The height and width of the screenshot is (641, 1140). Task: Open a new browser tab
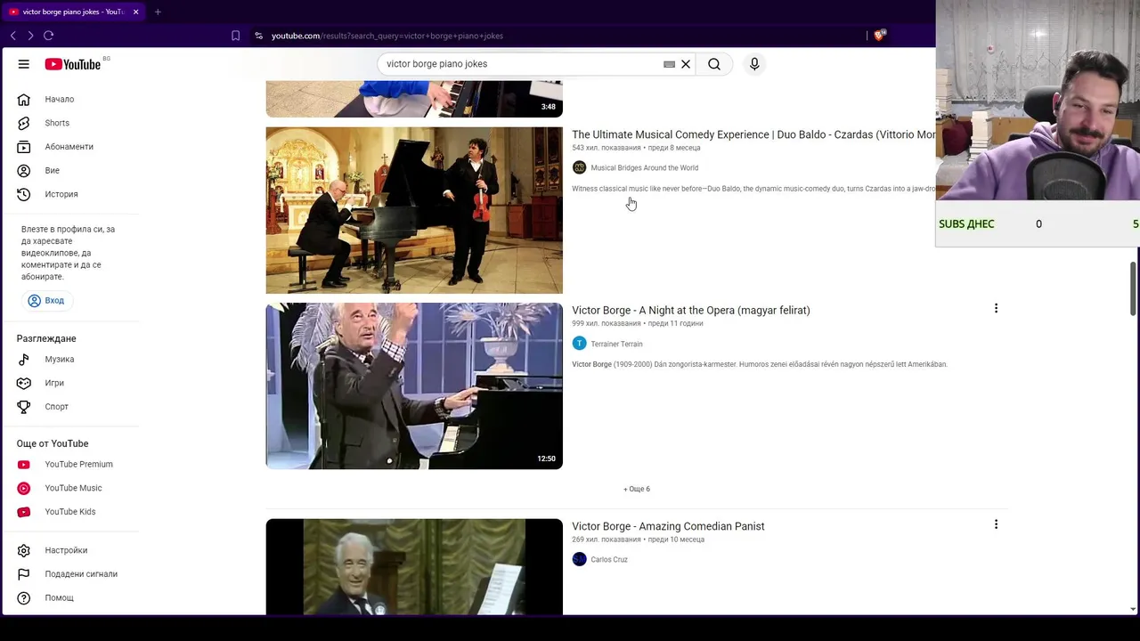158,12
